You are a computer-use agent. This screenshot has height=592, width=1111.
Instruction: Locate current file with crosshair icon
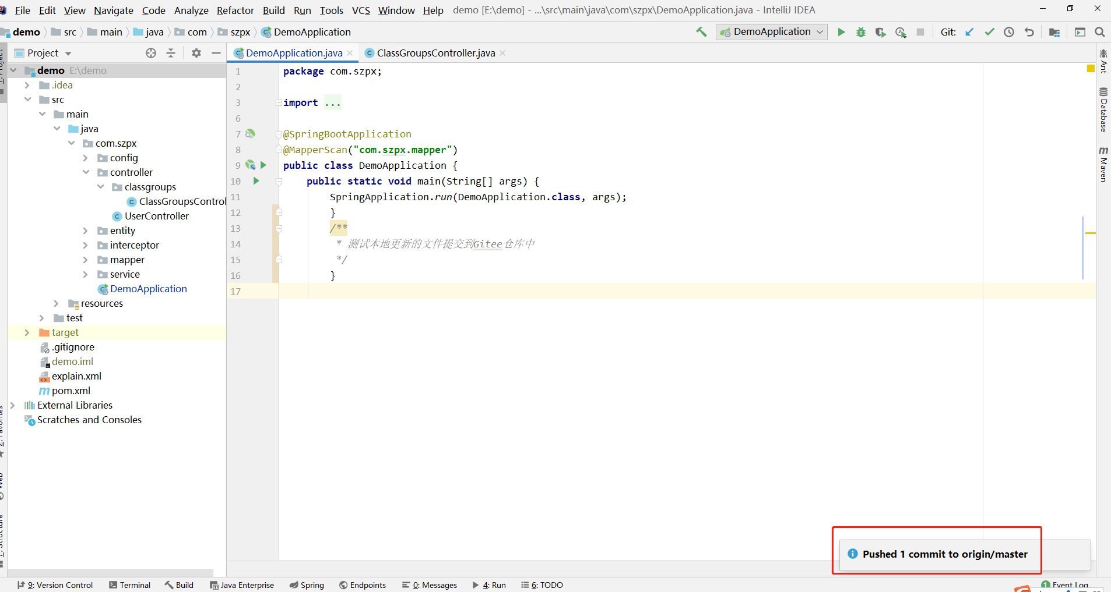coord(151,53)
